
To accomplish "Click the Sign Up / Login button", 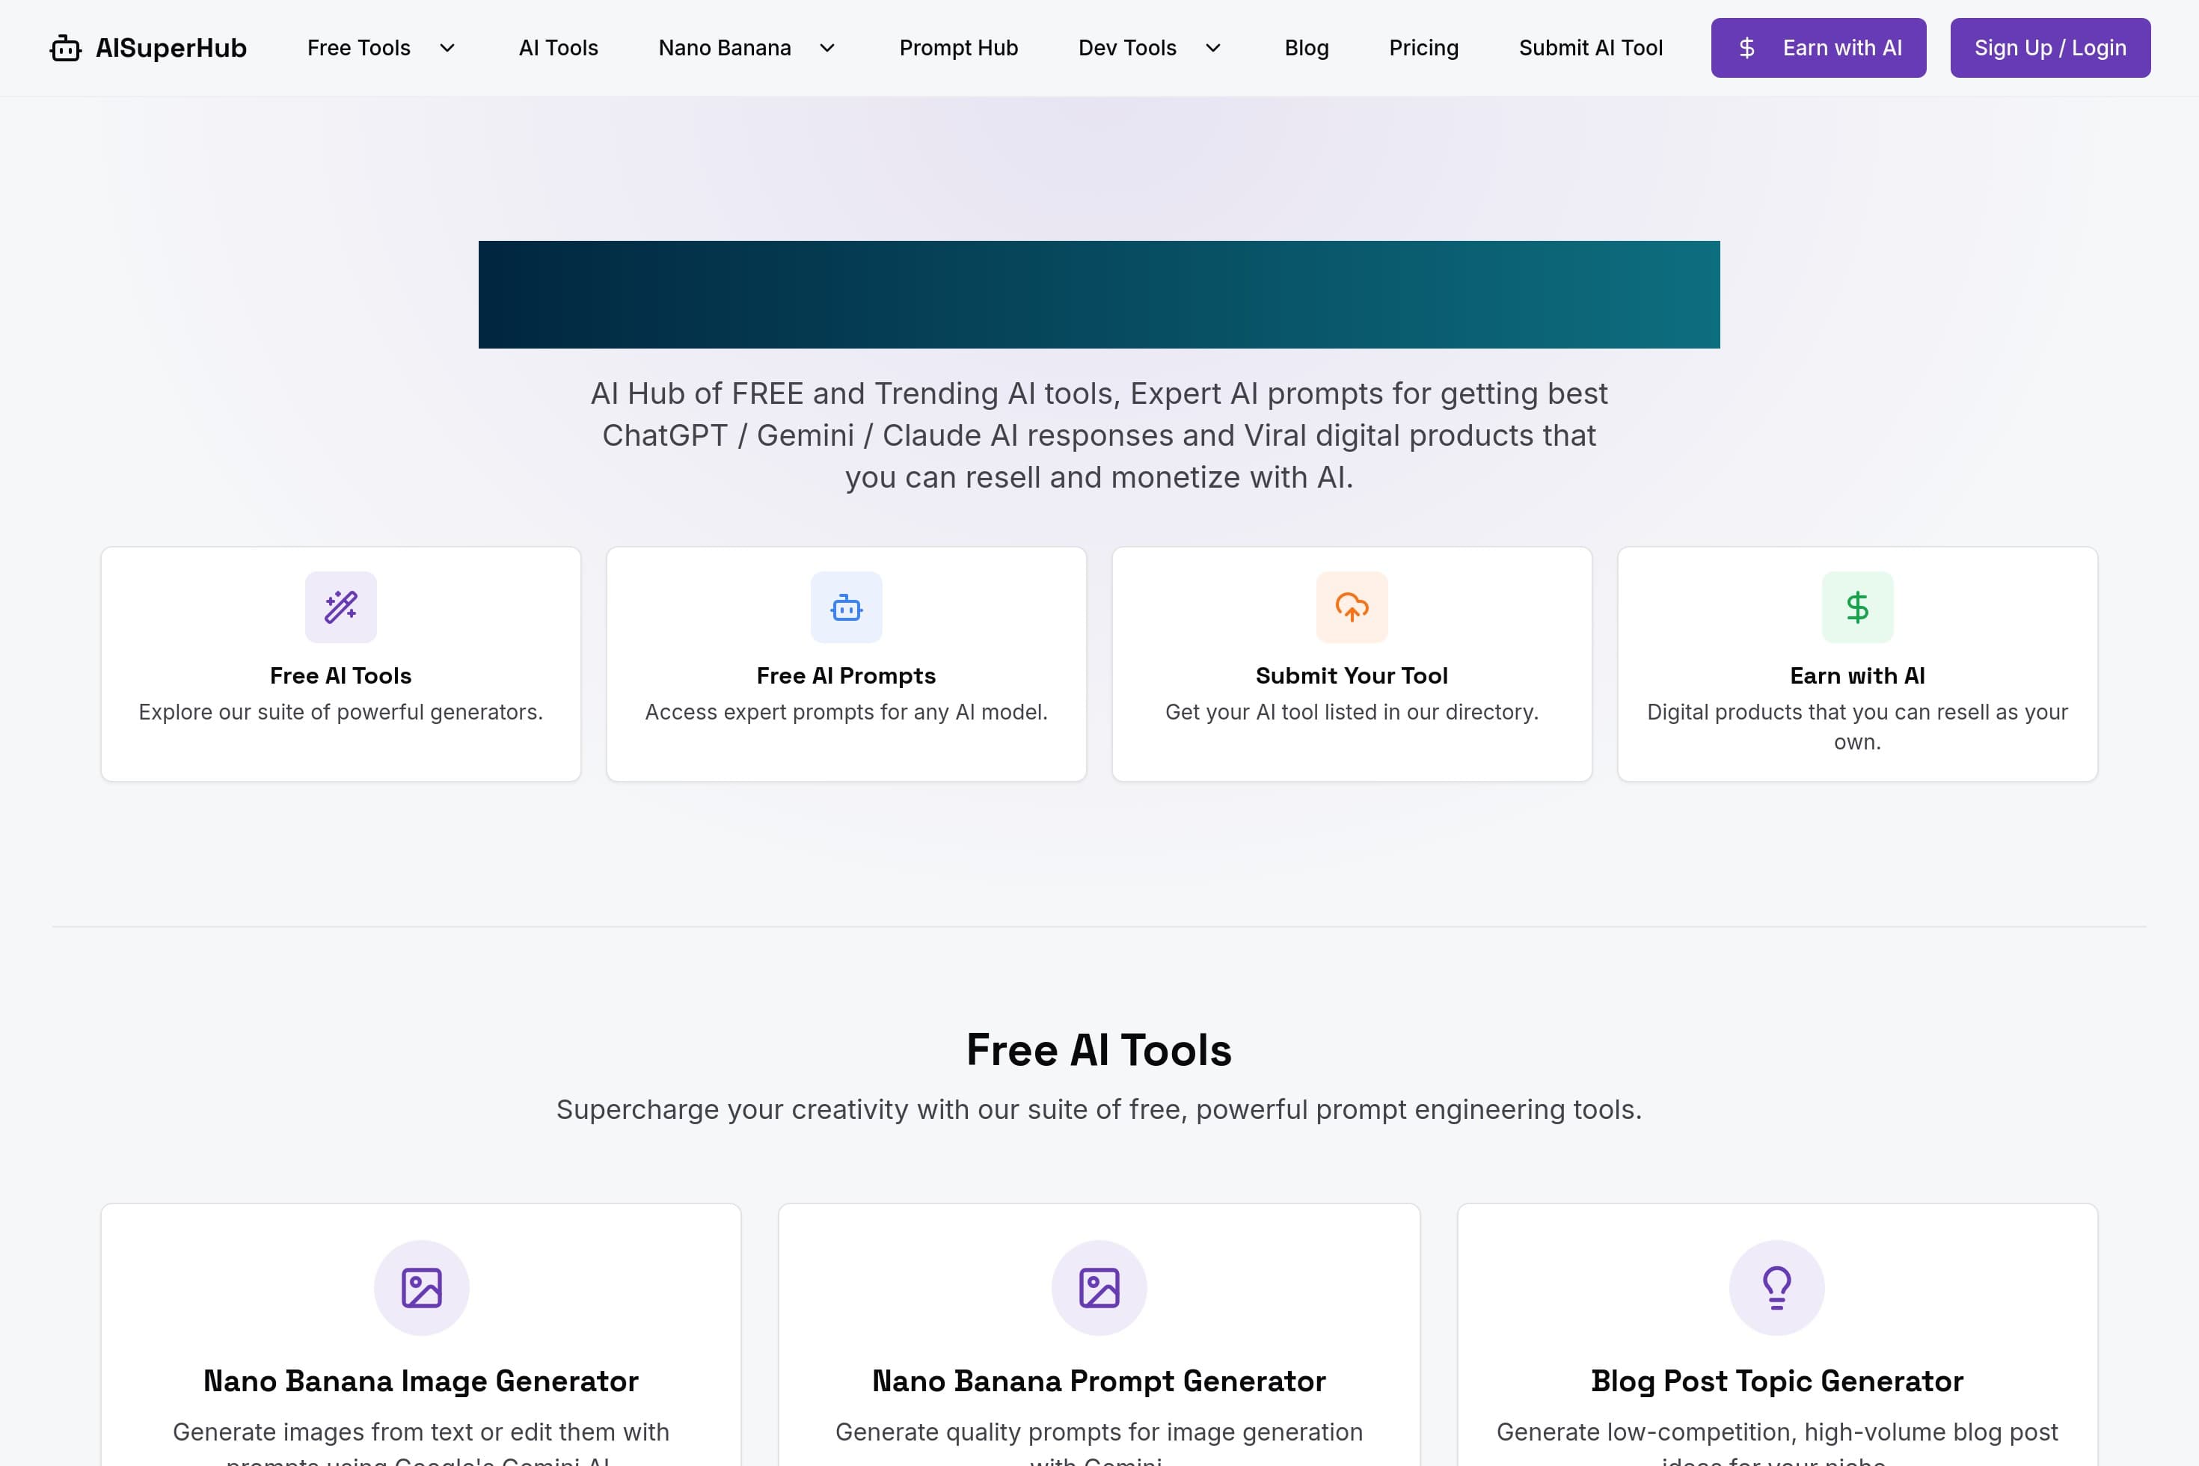I will (2049, 48).
